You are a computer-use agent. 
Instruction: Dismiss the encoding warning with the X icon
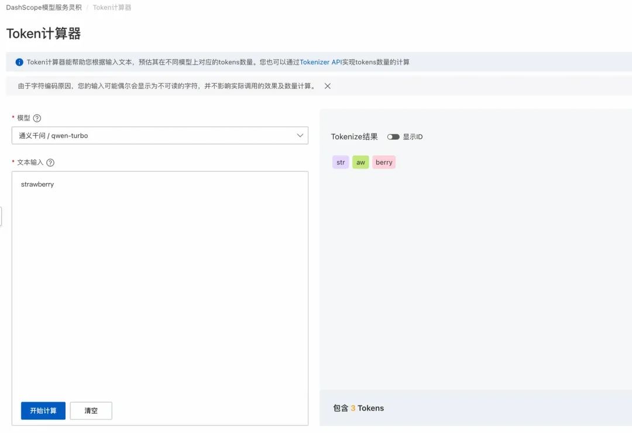[x=327, y=85]
